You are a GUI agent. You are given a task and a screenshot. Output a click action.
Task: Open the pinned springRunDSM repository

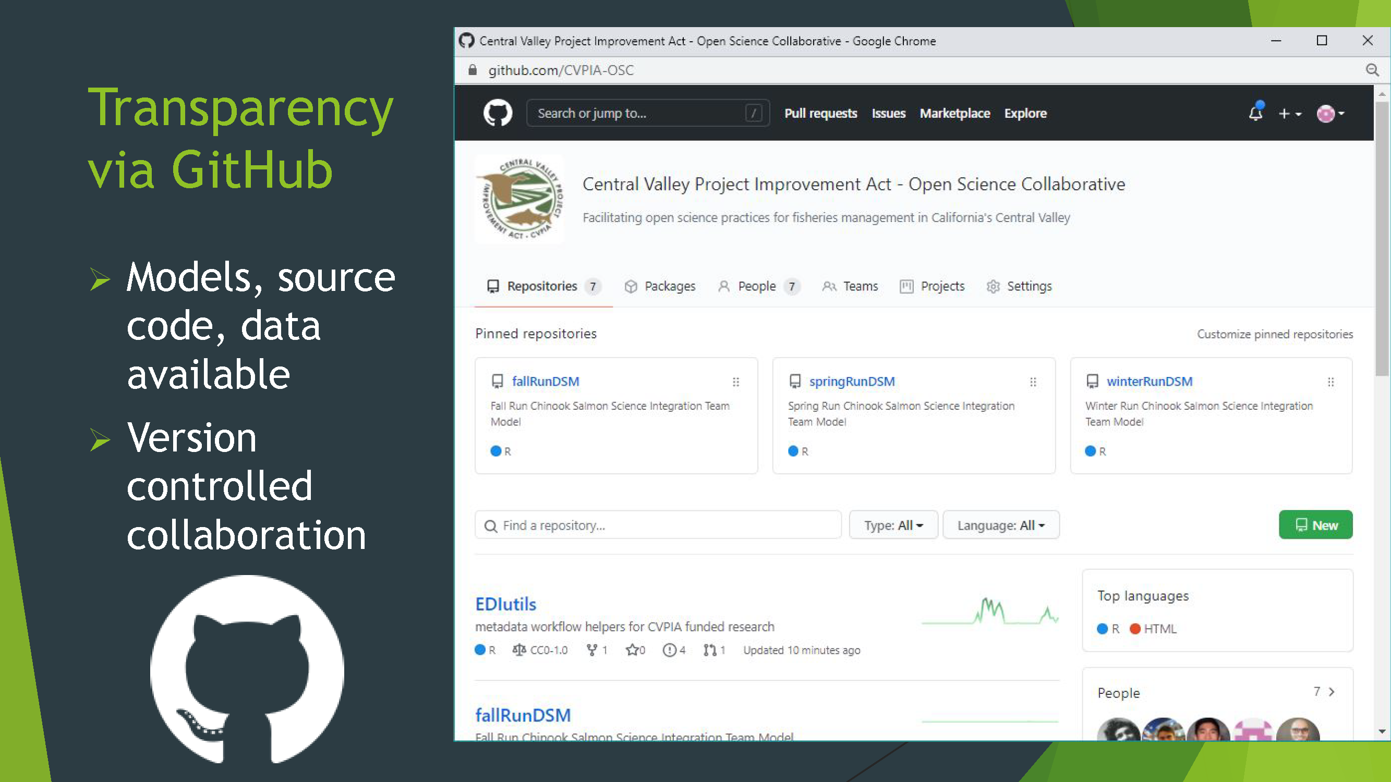click(x=852, y=381)
